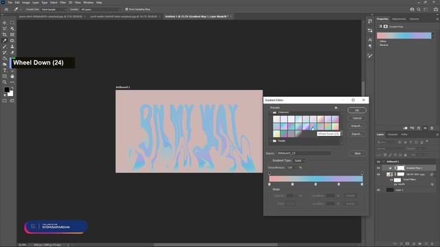
Task: Select the Move tool
Action: click(x=5, y=23)
